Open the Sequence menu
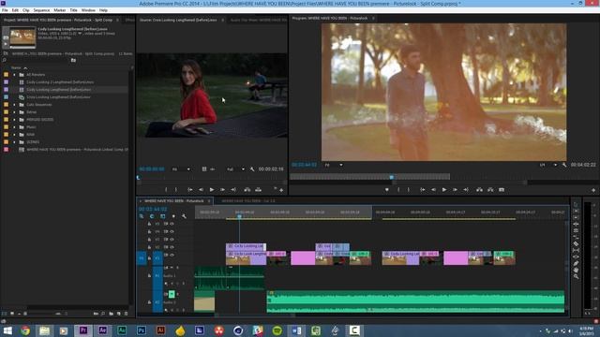600x337 pixels. click(41, 10)
